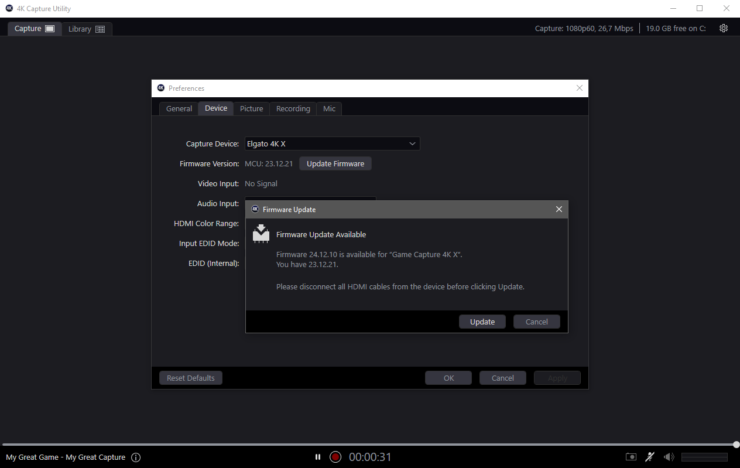
Task: Pause the live capture preview
Action: click(x=318, y=457)
